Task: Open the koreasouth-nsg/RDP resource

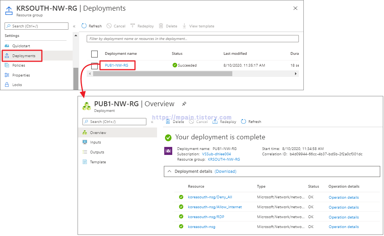Action: [206, 217]
